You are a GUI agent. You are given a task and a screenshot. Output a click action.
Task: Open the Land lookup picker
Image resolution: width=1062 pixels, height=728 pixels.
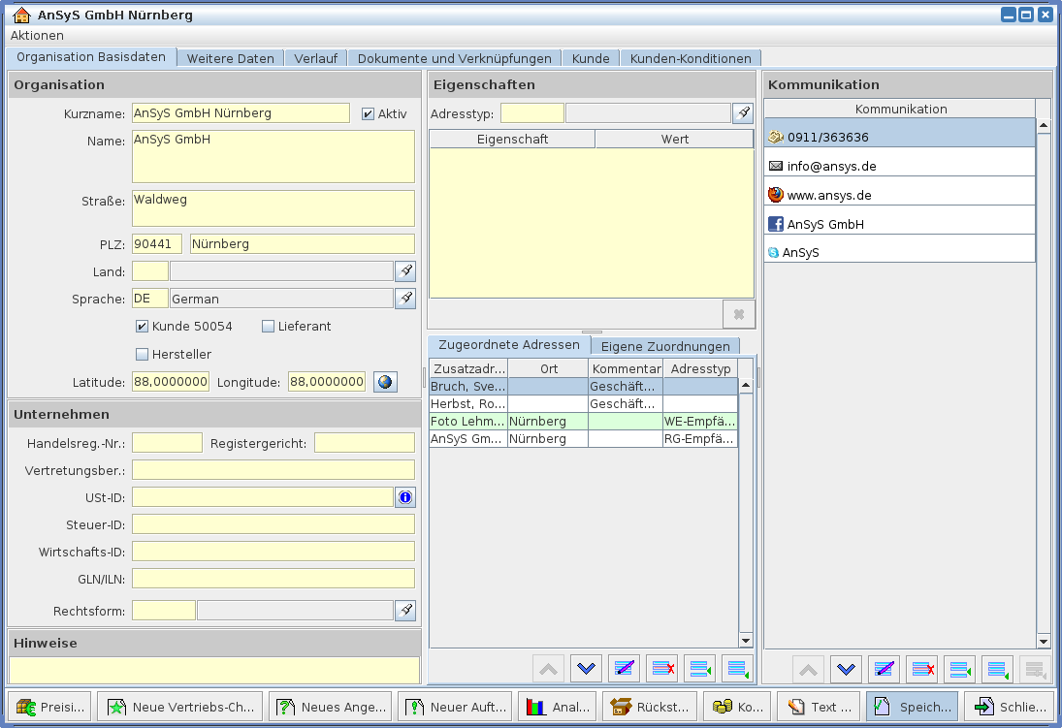point(405,271)
